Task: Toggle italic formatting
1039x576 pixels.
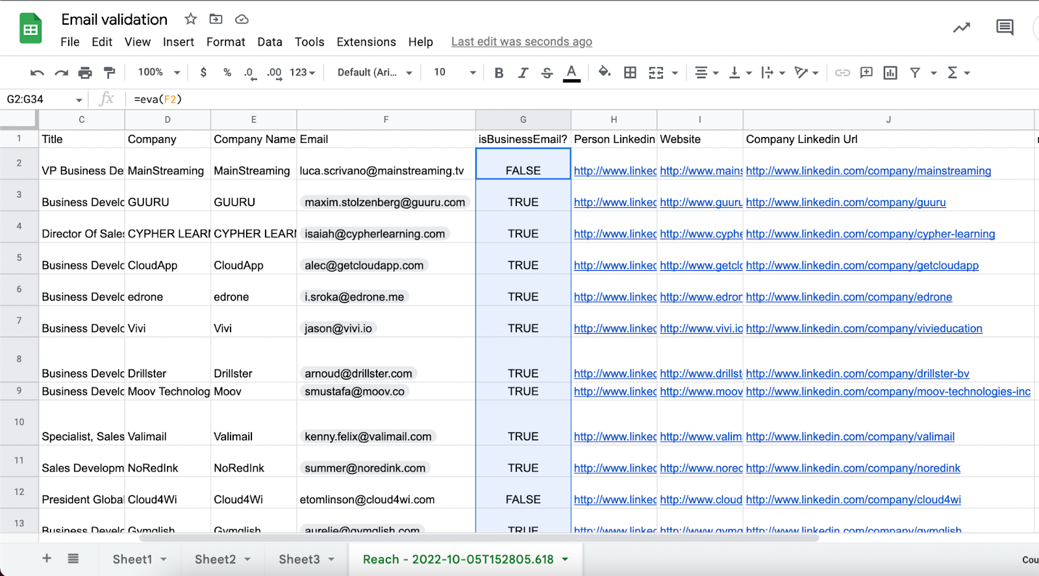Action: [523, 73]
